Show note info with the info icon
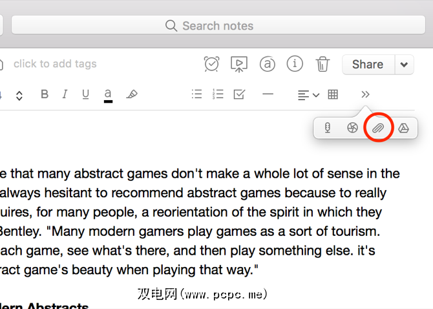This screenshot has height=309, width=433. tap(295, 64)
